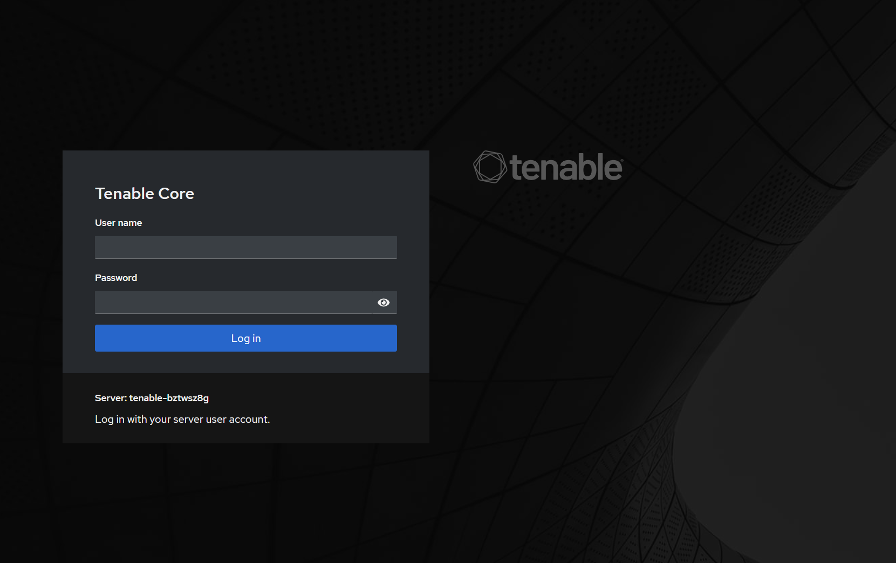
Task: Click the word "Core" in the heading
Action: click(x=176, y=194)
